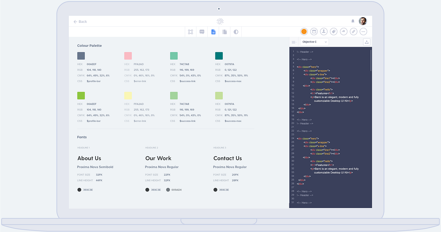Screen dimensions: 441x232
Task: Select the dark teal 00797A swatch in top row
Action: pos(219,56)
